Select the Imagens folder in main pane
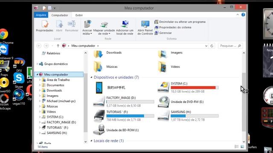Screen dimensions: 273x153 tap(170, 54)
